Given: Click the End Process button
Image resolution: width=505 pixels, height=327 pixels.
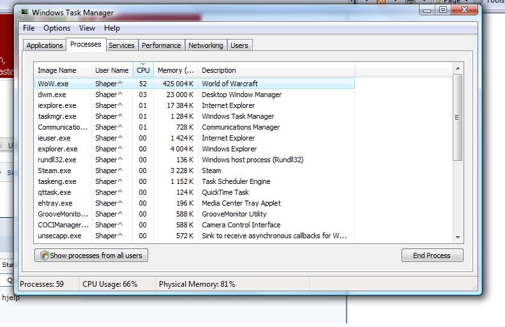Looking at the screenshot, I should 432,255.
